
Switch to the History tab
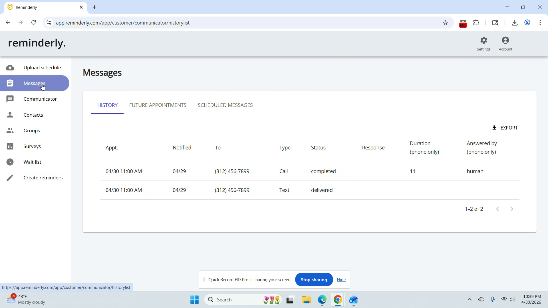pos(107,105)
